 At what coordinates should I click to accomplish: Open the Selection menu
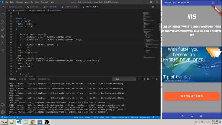click(19, 2)
